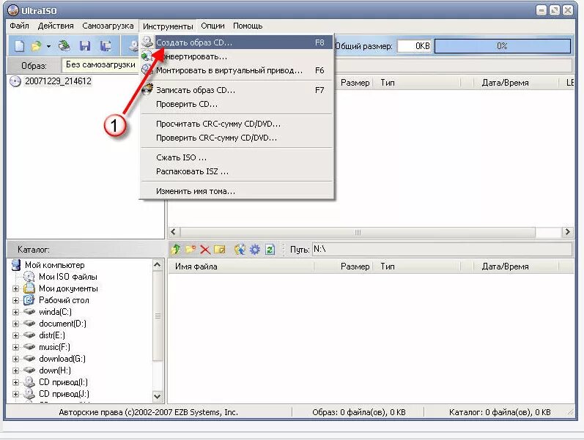
Task: Expand the CD привод(J:) node
Action: (15, 394)
